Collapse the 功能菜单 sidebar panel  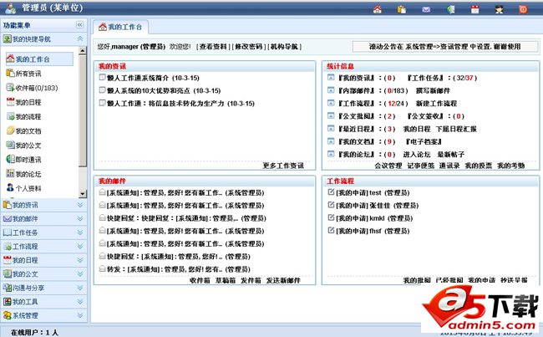coord(79,25)
